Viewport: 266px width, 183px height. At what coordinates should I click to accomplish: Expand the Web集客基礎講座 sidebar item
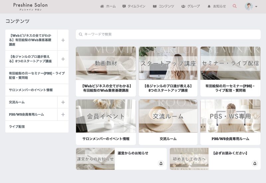point(63,40)
